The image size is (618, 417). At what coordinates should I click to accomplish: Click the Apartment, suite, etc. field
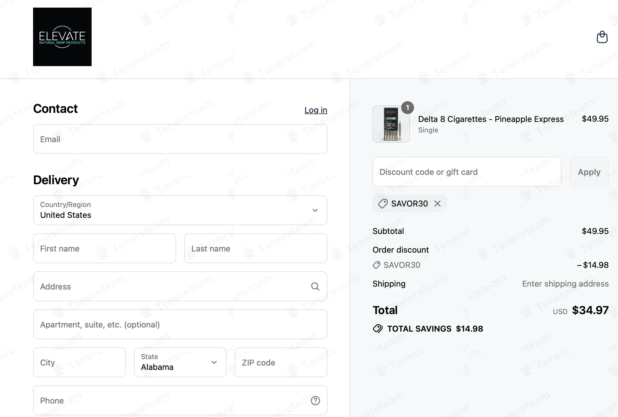click(180, 324)
